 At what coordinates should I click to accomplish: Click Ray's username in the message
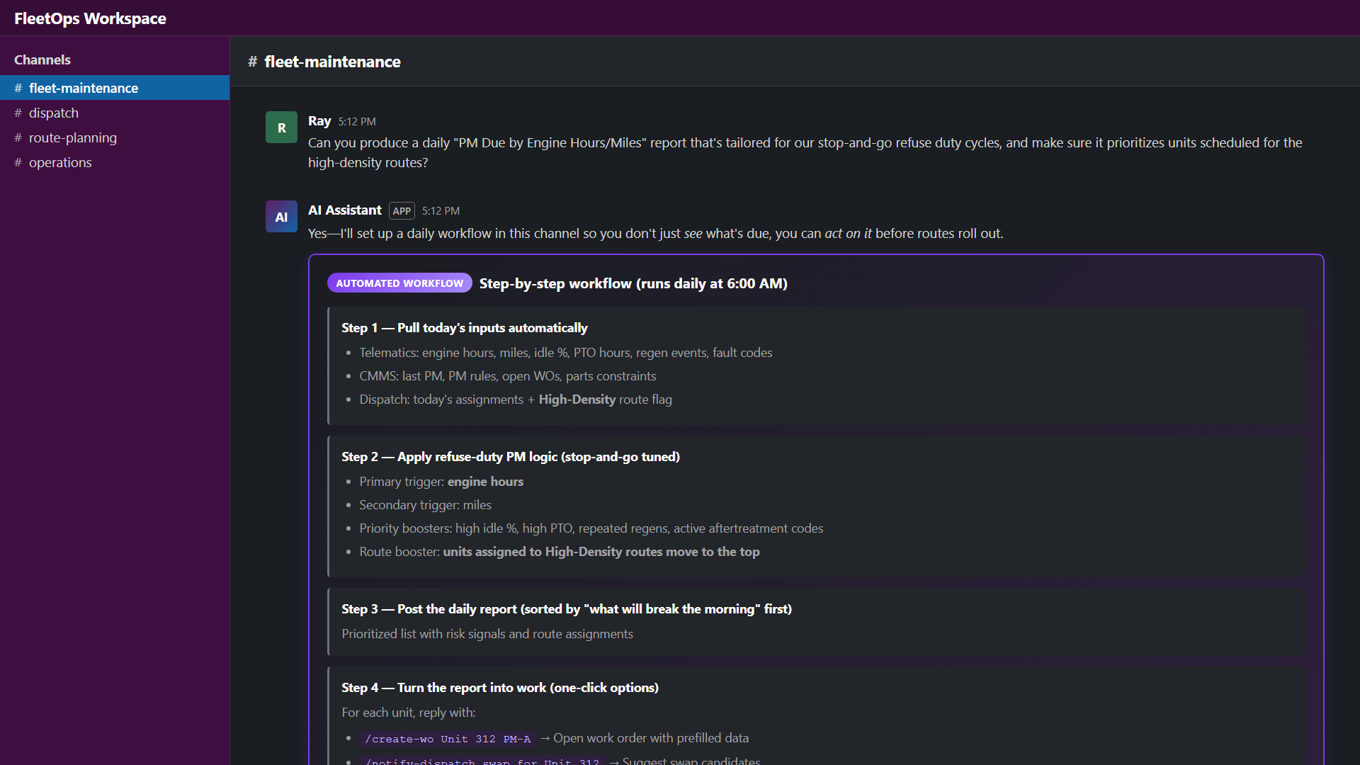319,121
